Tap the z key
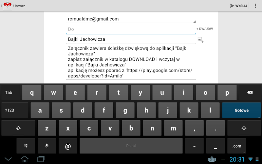Viewport: 262px width, 164px height. [x=47, y=128]
